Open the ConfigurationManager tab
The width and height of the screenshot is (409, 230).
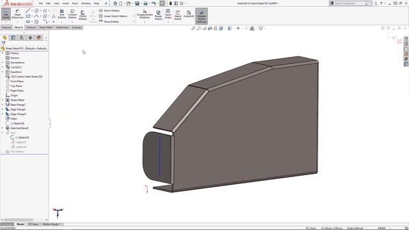tap(22, 38)
